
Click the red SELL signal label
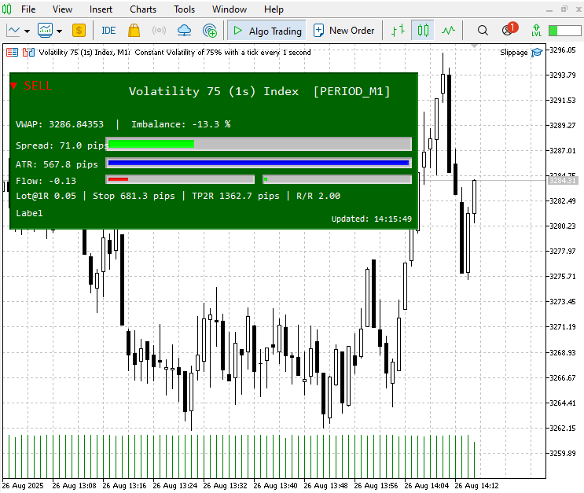click(38, 86)
